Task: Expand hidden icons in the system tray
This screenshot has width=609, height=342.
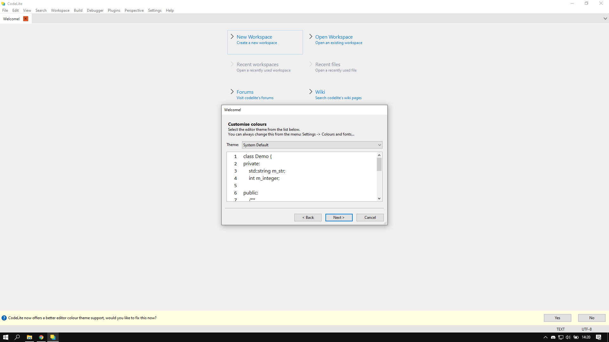Action: [545, 337]
